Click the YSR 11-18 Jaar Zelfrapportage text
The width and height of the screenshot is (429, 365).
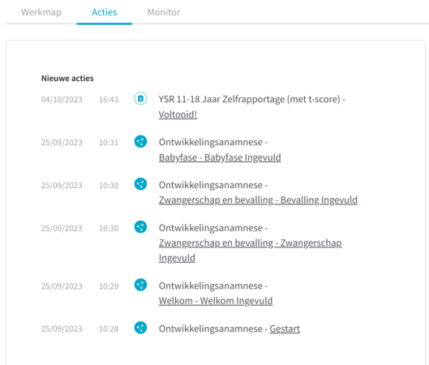point(221,99)
